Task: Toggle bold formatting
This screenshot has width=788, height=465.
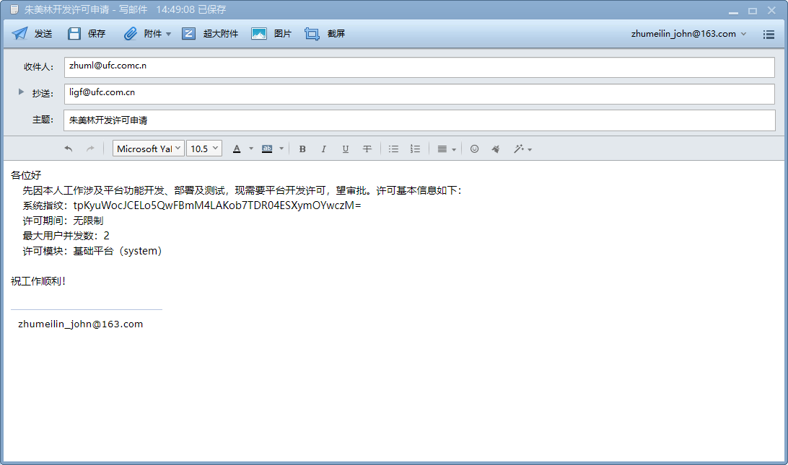Action: click(302, 149)
